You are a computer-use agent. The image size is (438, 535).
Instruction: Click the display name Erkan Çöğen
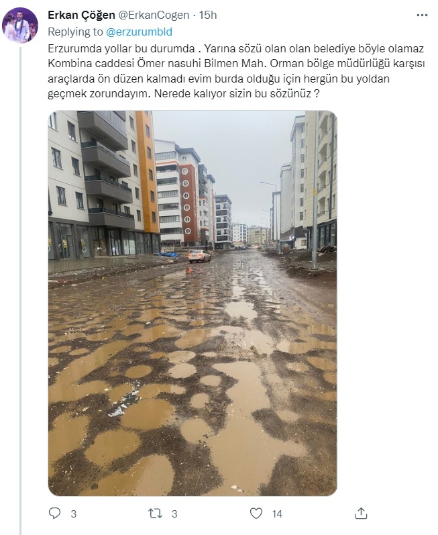pos(81,15)
